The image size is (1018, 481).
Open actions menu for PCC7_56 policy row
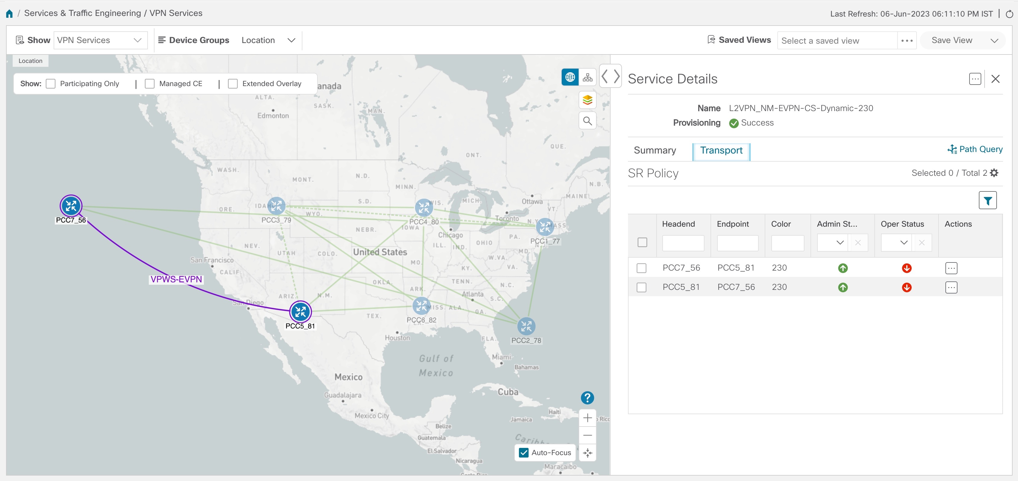coord(952,268)
